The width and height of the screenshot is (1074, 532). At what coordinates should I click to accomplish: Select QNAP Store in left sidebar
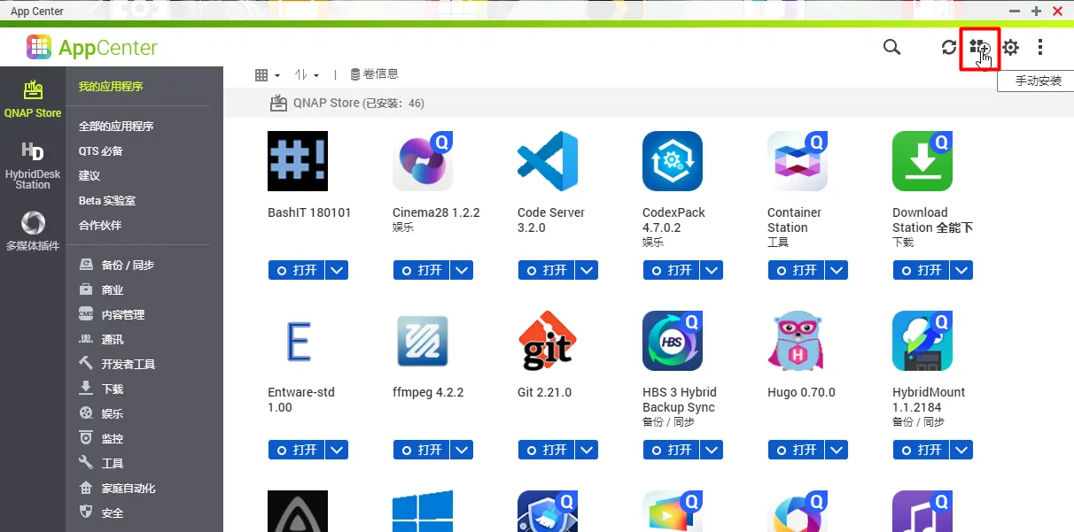point(33,99)
